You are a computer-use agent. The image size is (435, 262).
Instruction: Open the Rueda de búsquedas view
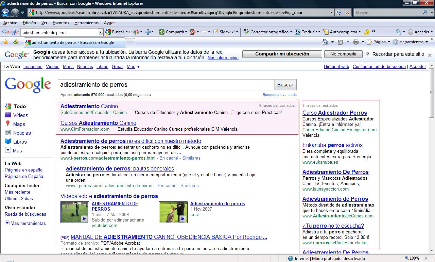click(25, 214)
